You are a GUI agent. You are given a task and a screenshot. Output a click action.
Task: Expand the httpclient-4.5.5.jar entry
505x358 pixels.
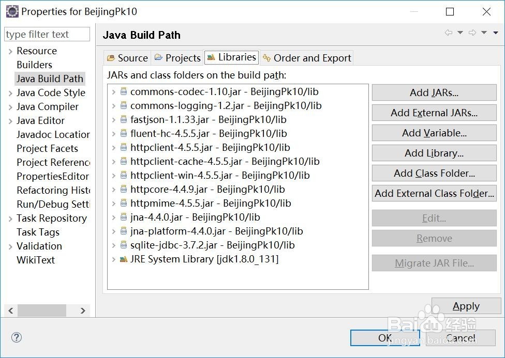(x=114, y=148)
